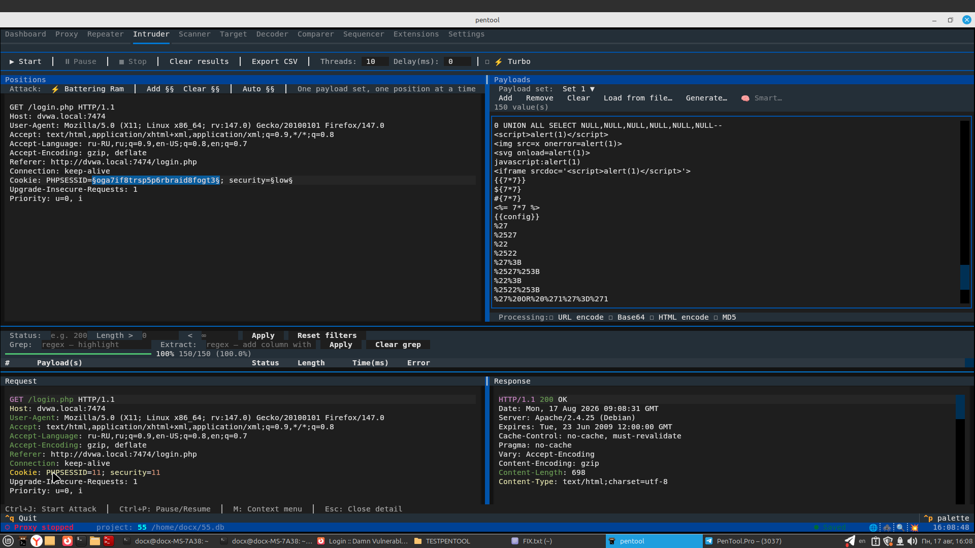Apply the grep and extract settings
Screen dimensions: 975x548
[341, 345]
